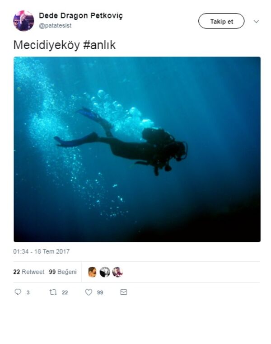This screenshot has width=271, height=344.
Task: Click the like count 99 beside heart
Action: (100, 292)
